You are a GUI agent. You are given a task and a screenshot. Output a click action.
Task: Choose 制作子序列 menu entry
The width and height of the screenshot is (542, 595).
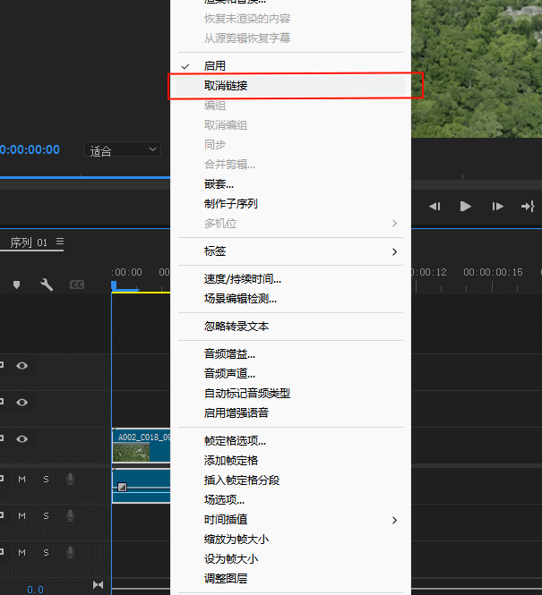pos(290,204)
